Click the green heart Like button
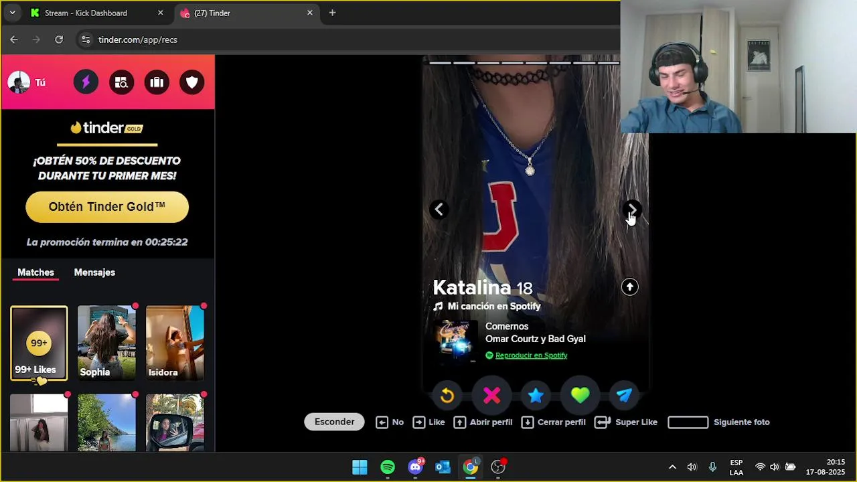This screenshot has height=482, width=857. (x=580, y=396)
